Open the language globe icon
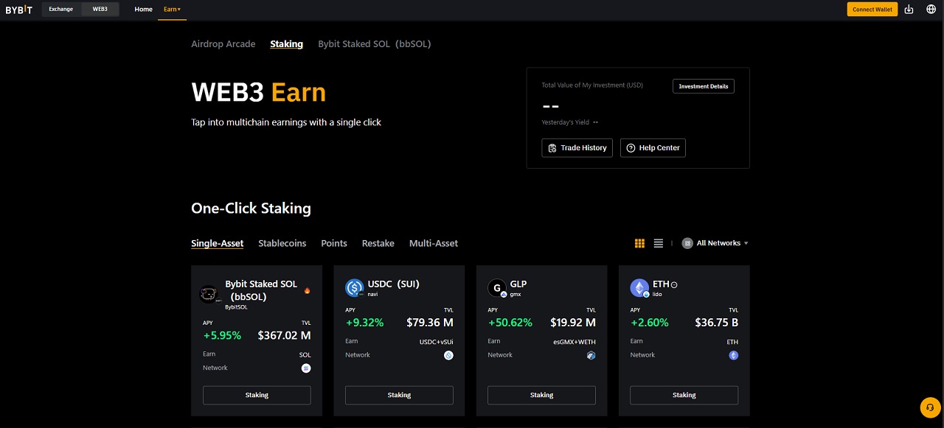The width and height of the screenshot is (944, 428). [x=931, y=9]
